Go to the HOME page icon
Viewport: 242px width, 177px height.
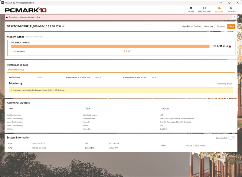191,8
